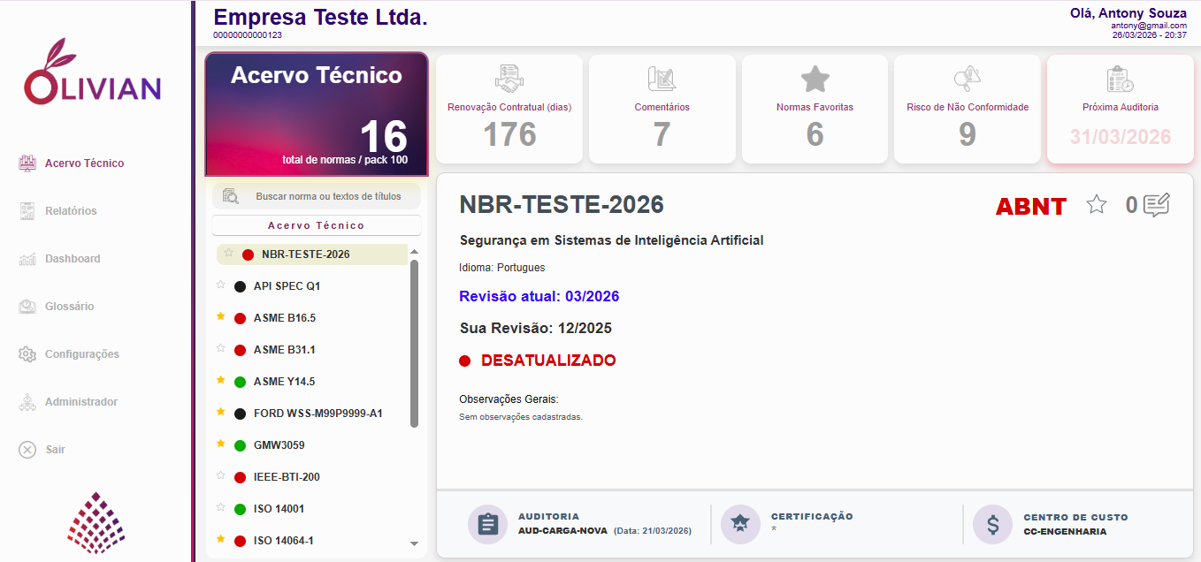Click the Certificação badge icon

click(x=740, y=525)
